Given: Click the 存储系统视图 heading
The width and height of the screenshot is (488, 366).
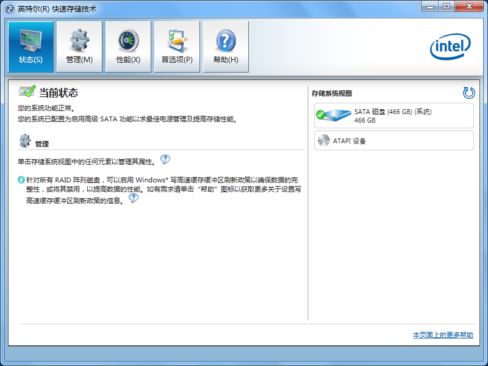Looking at the screenshot, I should 332,93.
